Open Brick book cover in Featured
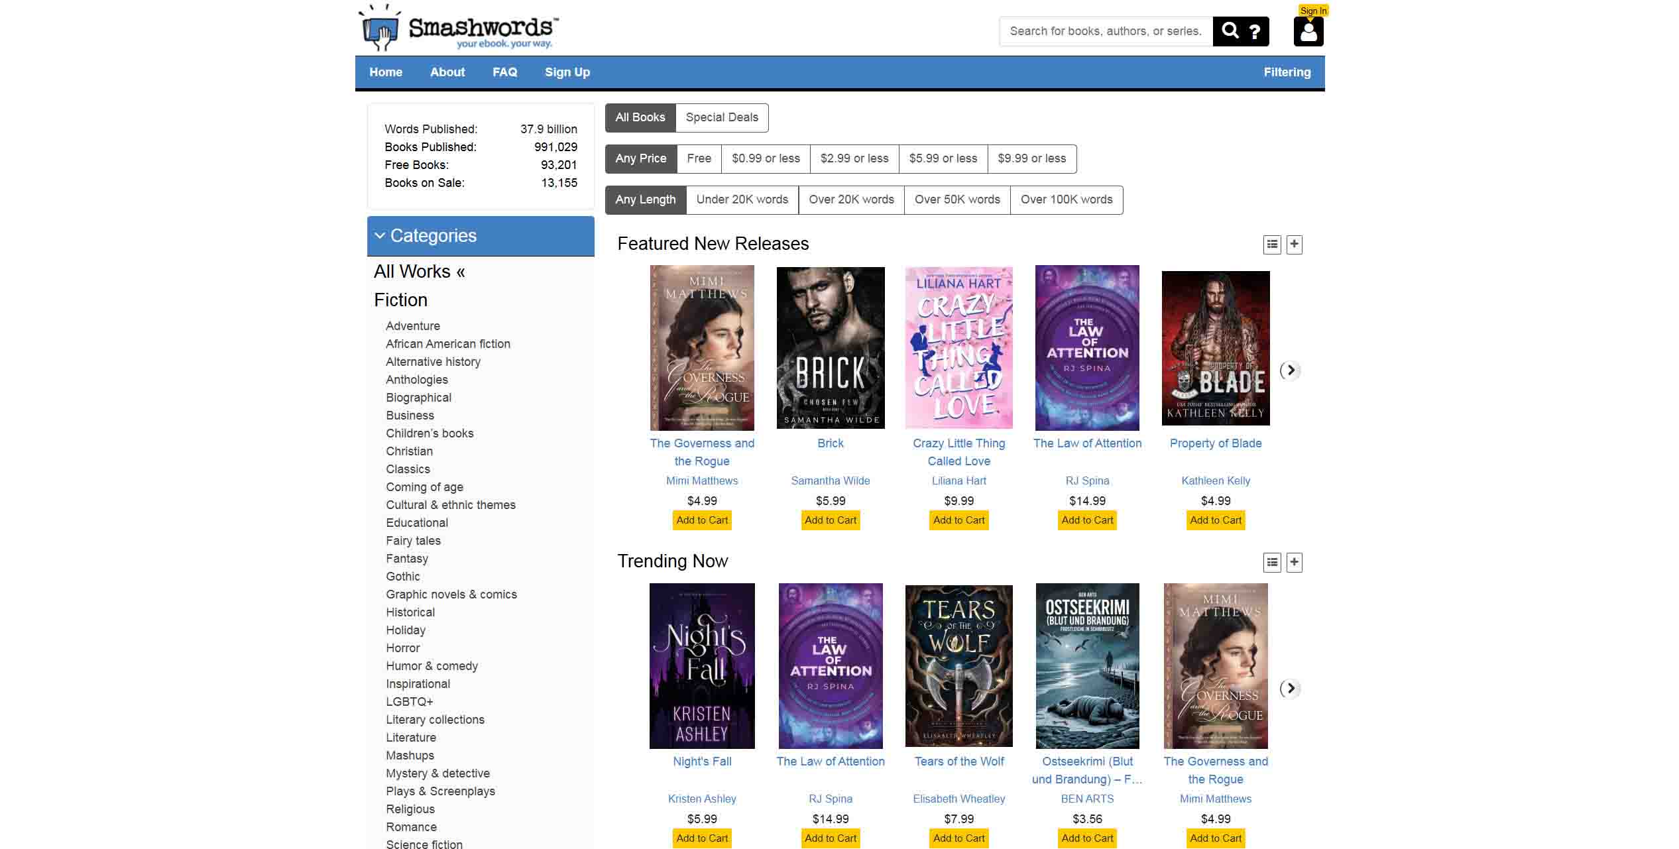1679x849 pixels. (831, 348)
